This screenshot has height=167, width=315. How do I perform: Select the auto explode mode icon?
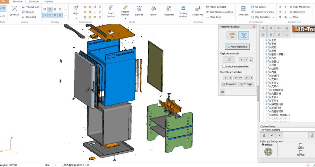tap(244, 35)
